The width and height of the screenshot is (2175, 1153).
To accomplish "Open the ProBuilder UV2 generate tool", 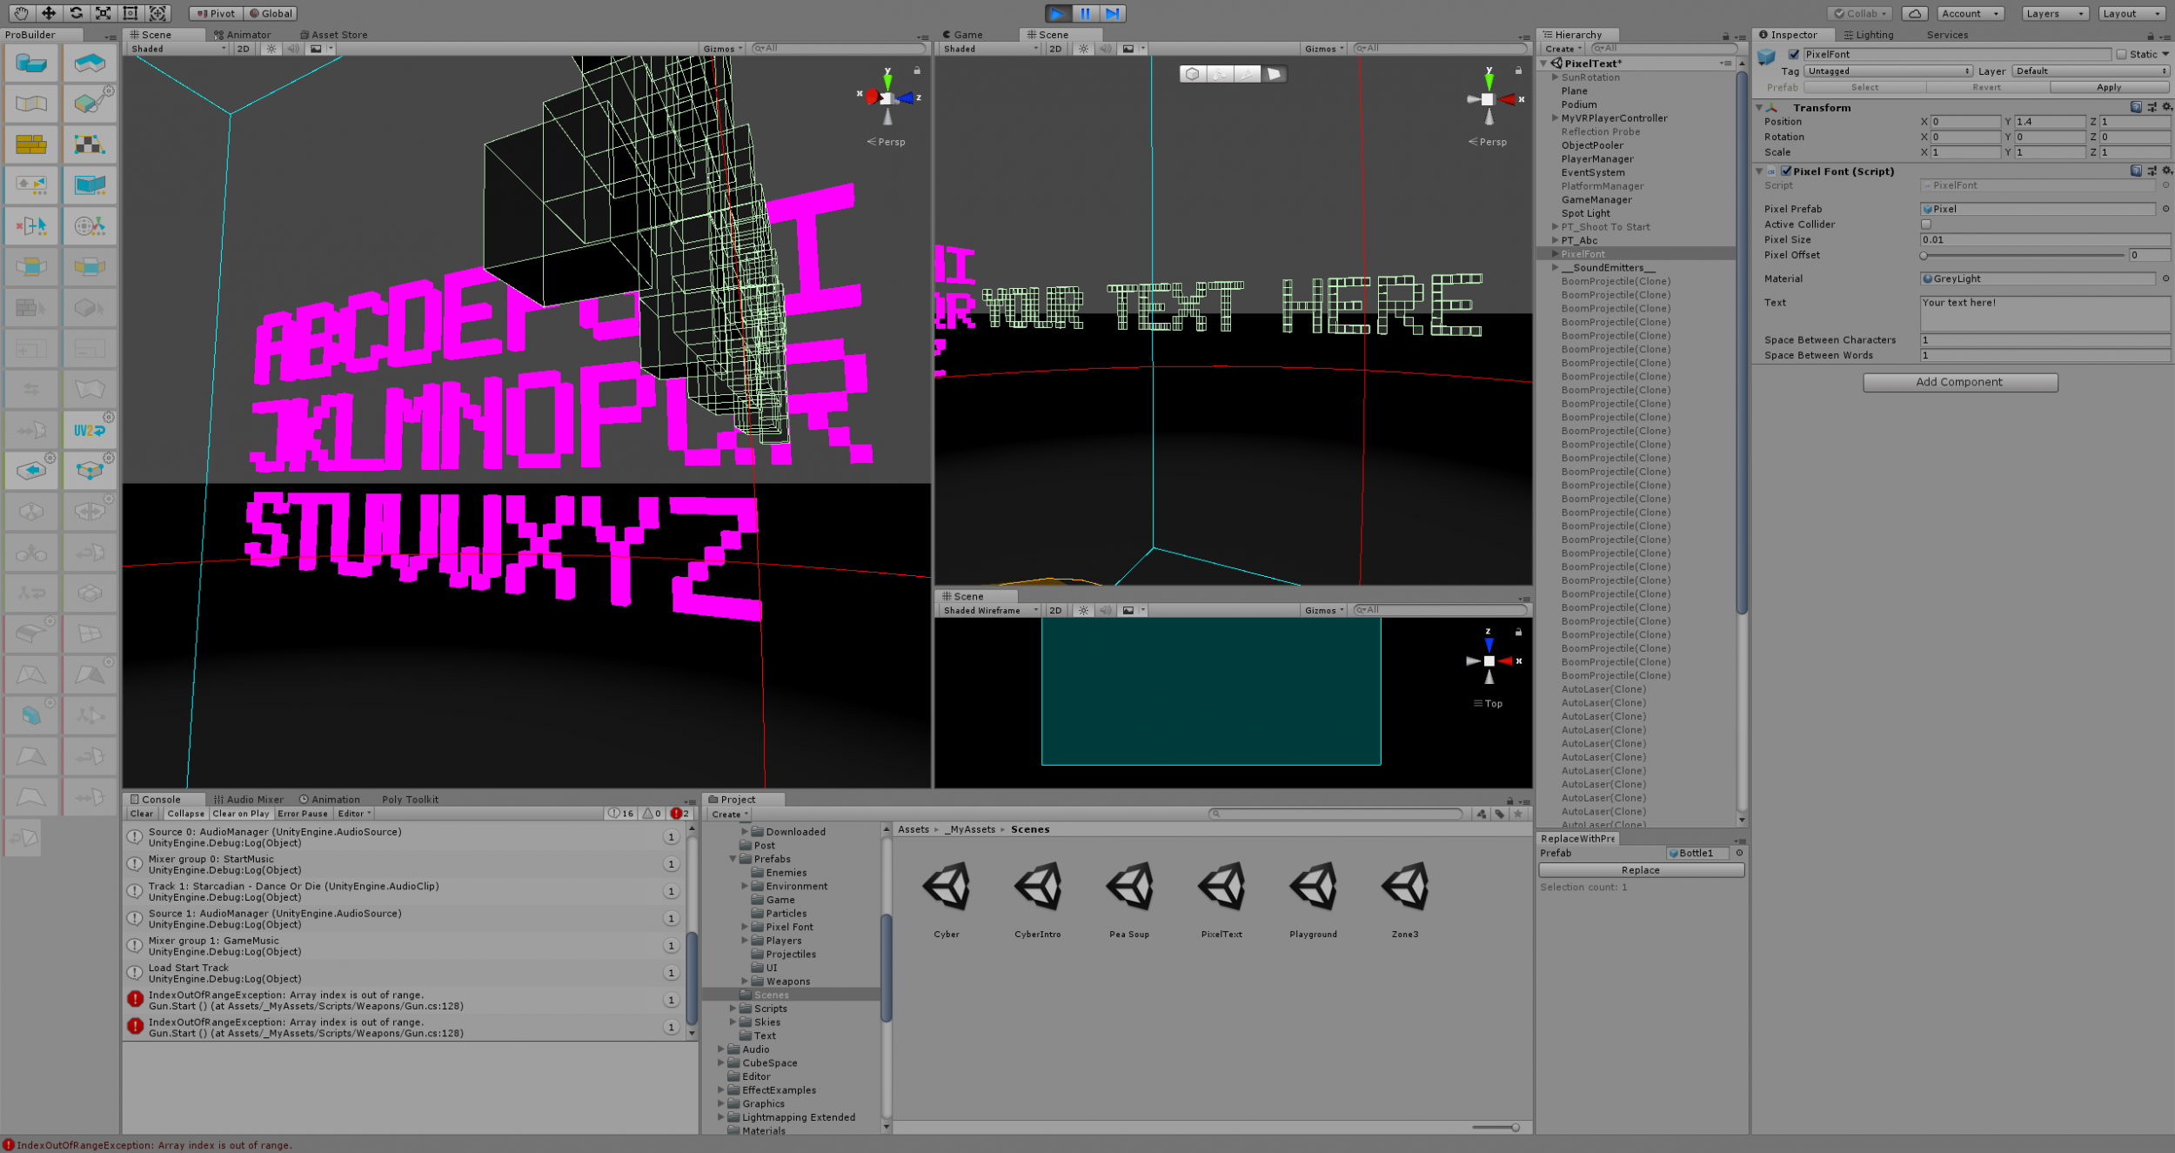I will pyautogui.click(x=90, y=430).
